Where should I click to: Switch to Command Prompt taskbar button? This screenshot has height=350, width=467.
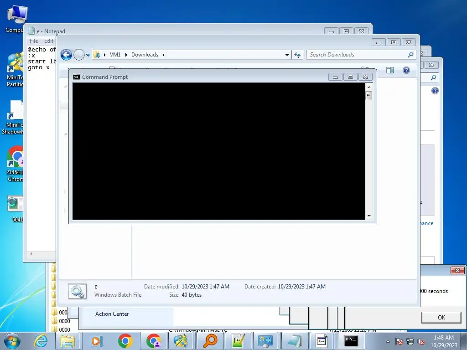click(x=351, y=341)
